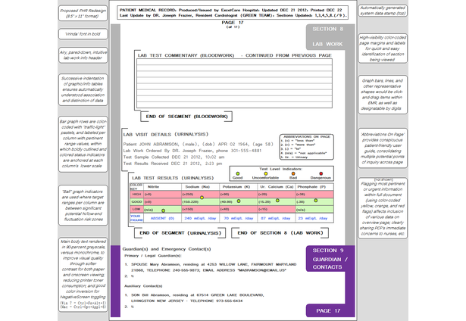Select the ball indicator in Nitrite column
Viewport: 466px width, 321px height.
163,210
